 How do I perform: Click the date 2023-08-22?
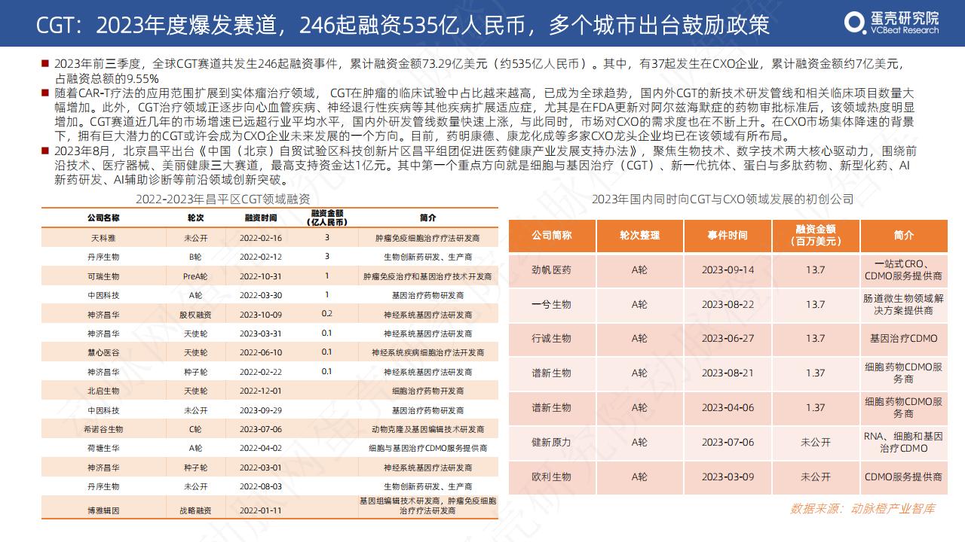(728, 304)
